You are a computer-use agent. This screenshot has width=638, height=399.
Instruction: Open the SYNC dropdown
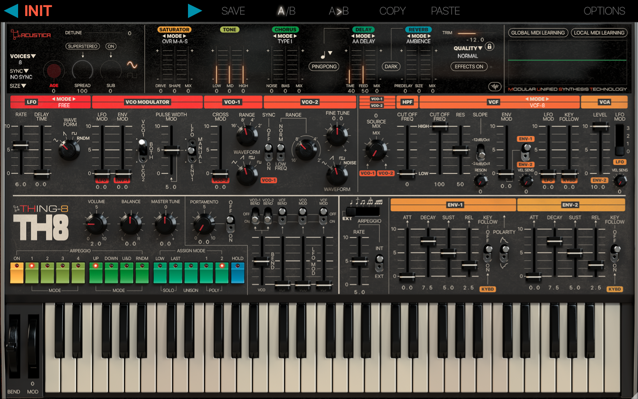(x=19, y=71)
